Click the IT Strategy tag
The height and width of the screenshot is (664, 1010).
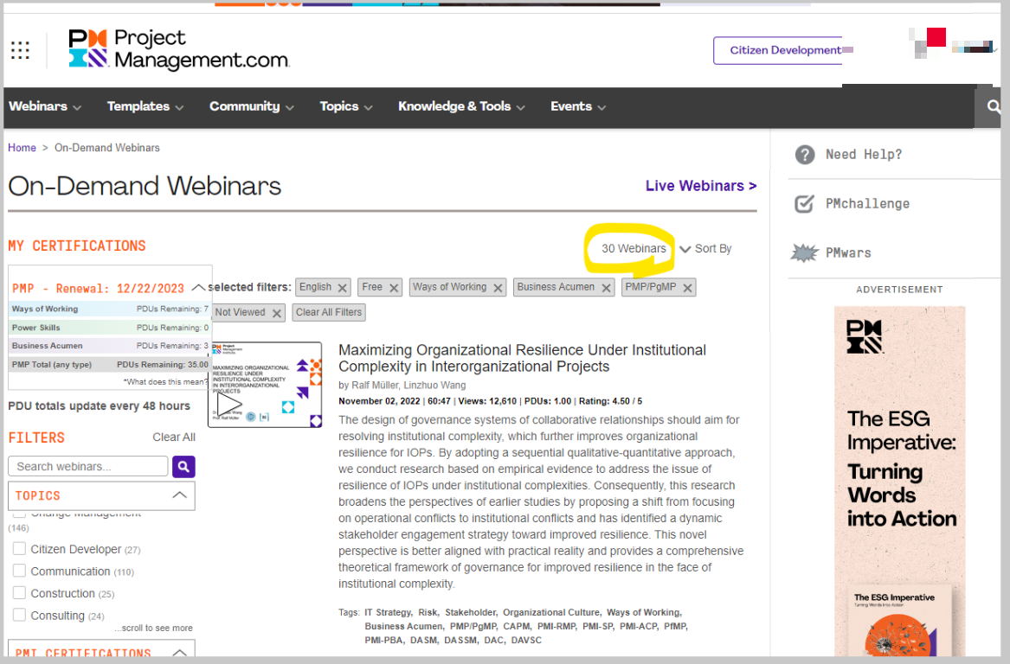click(389, 612)
